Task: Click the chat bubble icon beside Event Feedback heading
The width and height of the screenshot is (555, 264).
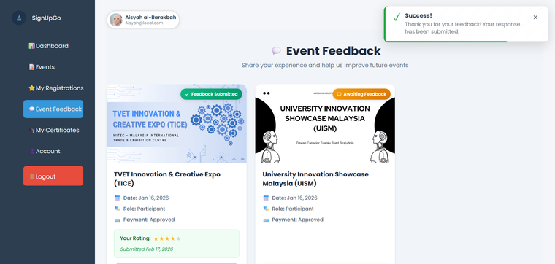Action: [277, 51]
